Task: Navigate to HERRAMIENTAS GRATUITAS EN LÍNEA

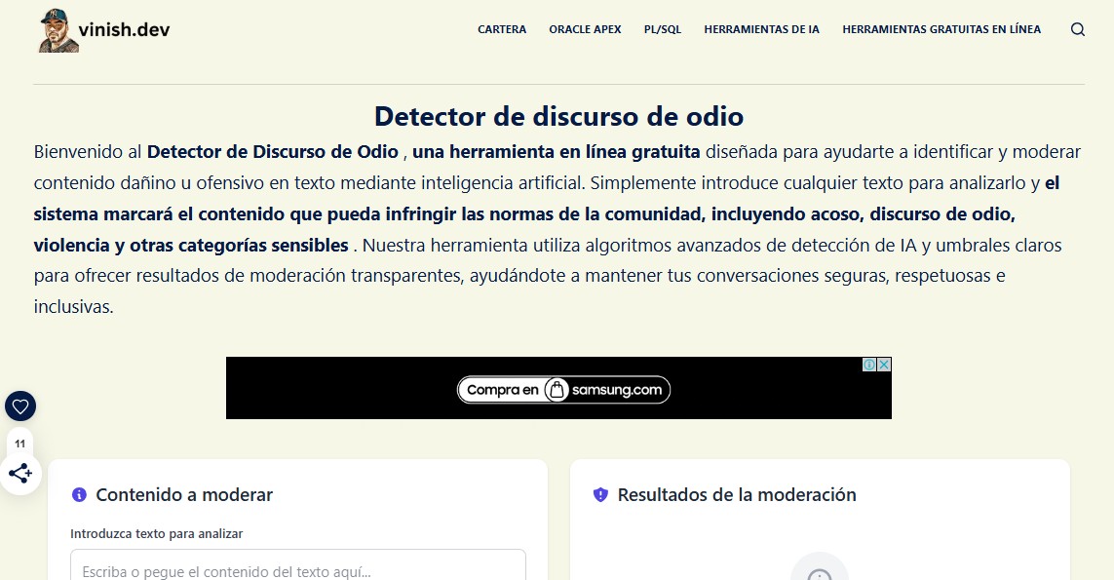Action: pyautogui.click(x=941, y=29)
